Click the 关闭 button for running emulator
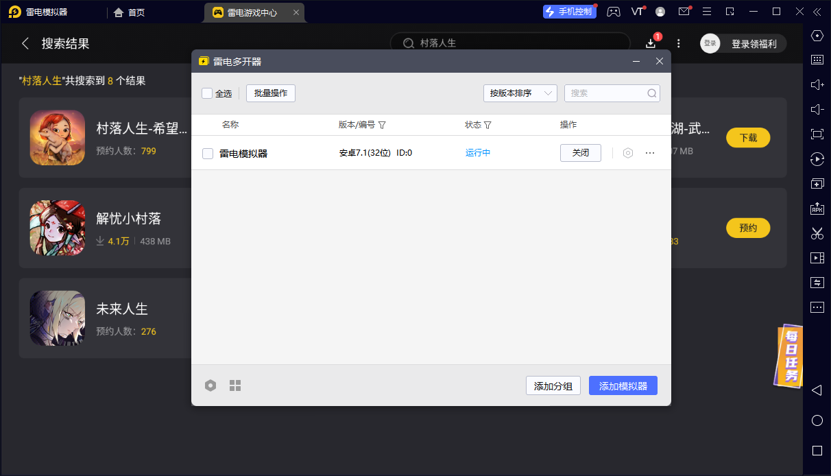 (x=581, y=153)
